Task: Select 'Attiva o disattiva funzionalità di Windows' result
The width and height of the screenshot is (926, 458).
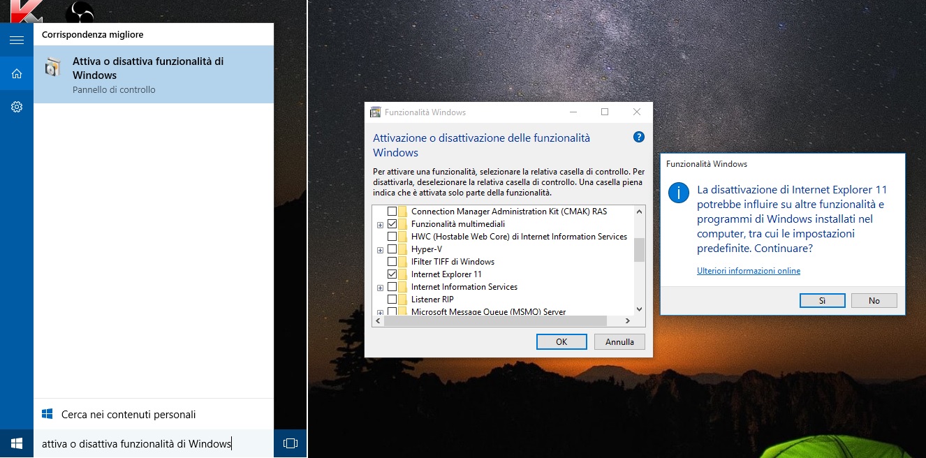Action: (x=154, y=75)
